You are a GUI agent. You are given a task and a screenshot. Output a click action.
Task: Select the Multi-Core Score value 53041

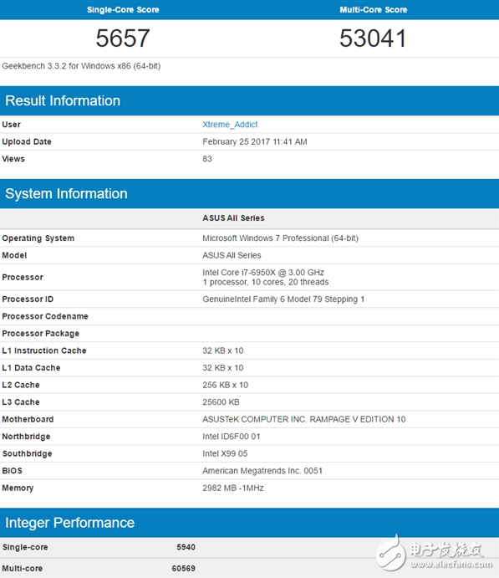(373, 38)
